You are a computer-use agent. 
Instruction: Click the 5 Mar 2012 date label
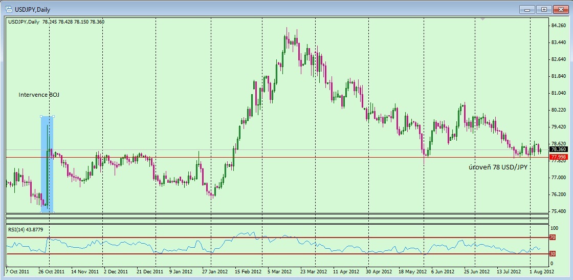(278, 271)
